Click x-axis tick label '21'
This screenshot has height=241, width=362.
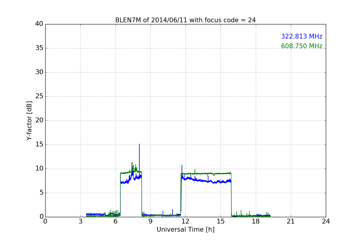[x=291, y=221]
